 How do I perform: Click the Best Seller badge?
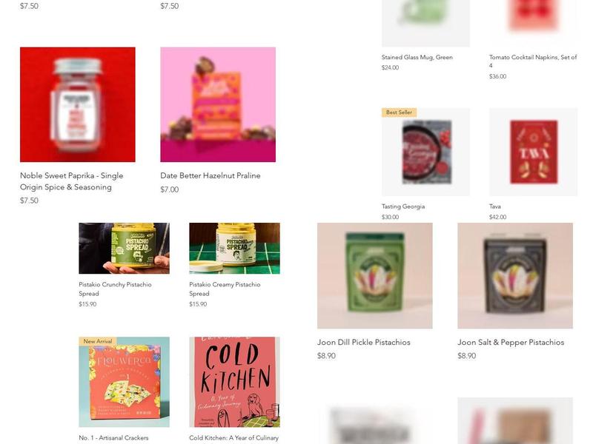pyautogui.click(x=399, y=112)
